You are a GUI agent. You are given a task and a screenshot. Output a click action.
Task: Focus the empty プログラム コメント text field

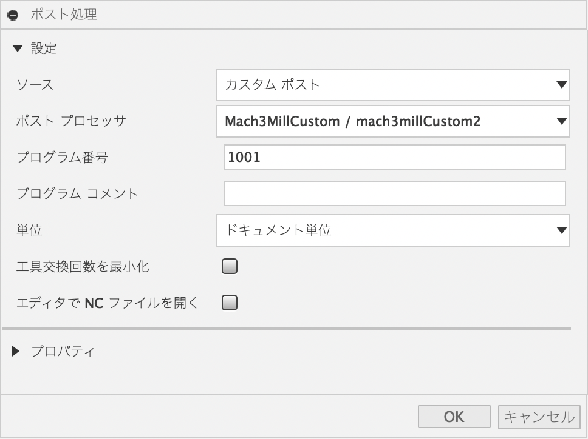click(394, 193)
